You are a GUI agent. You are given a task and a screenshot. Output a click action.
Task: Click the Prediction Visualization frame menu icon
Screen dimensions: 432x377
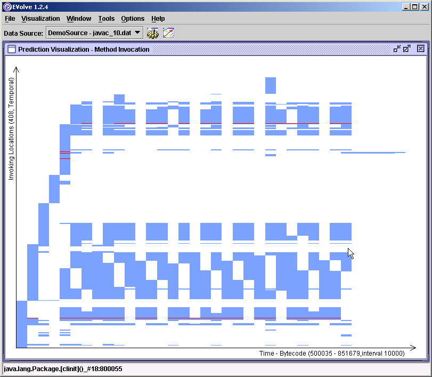12,49
